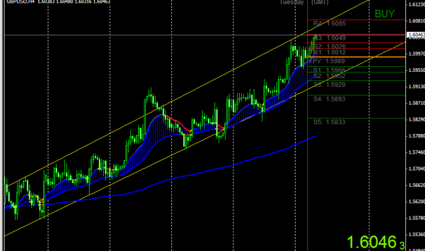Viewport: 425px width, 251px height.
Task: Select the 'S5: 1.5833' support label
Action: pos(330,122)
